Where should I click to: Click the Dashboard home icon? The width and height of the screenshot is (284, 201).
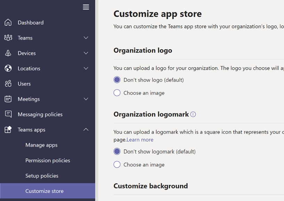coord(8,23)
